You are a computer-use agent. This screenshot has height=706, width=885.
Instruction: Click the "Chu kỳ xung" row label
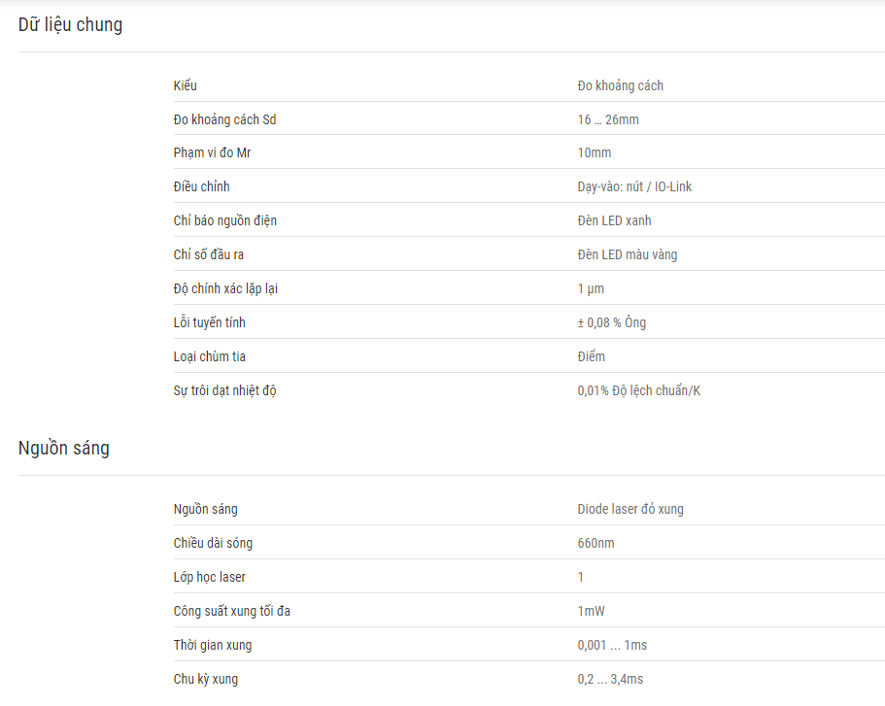(205, 679)
